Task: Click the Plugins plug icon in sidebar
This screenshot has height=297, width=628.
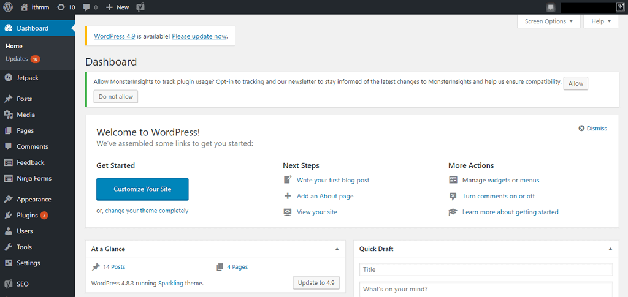Action: pos(9,215)
